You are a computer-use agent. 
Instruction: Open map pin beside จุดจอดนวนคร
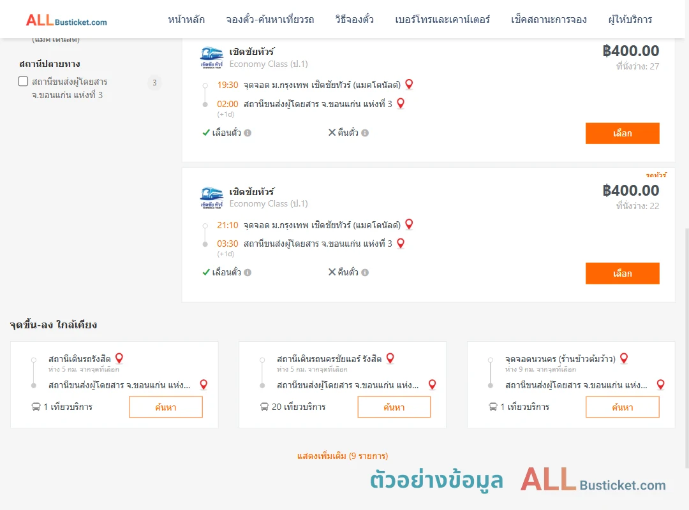coord(624,358)
